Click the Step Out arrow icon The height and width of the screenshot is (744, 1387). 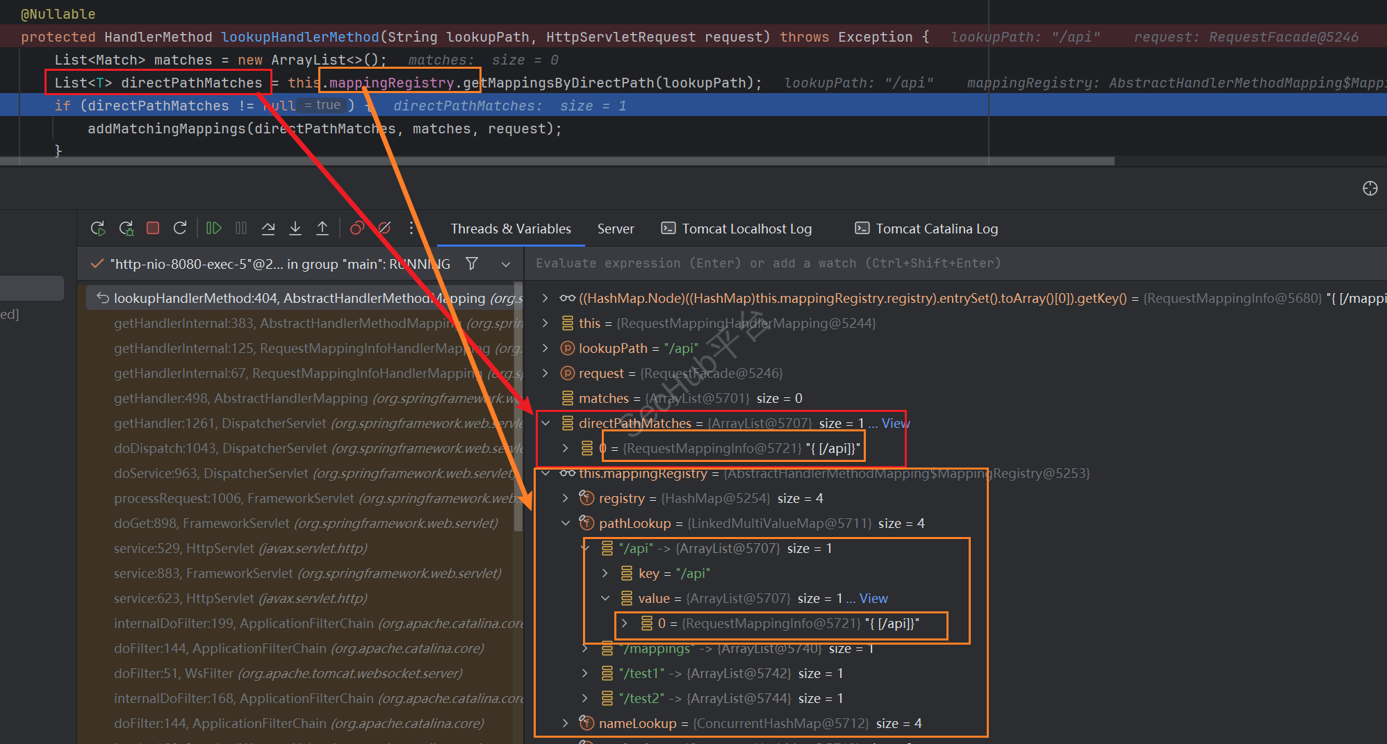pos(322,229)
